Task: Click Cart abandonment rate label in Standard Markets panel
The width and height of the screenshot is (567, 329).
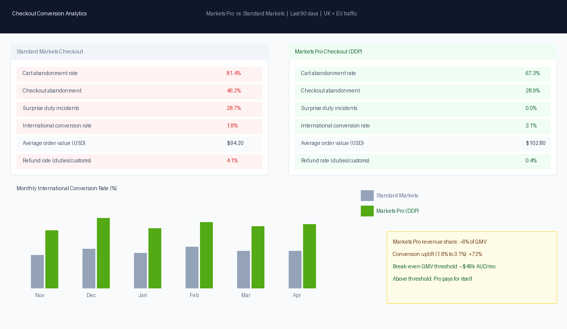Action: (50, 73)
